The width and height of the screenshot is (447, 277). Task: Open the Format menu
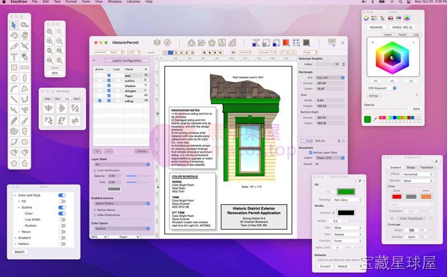tap(71, 2)
